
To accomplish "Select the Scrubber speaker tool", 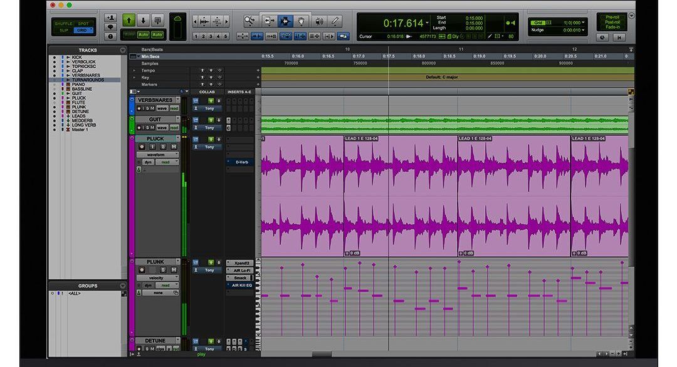I will [318, 21].
